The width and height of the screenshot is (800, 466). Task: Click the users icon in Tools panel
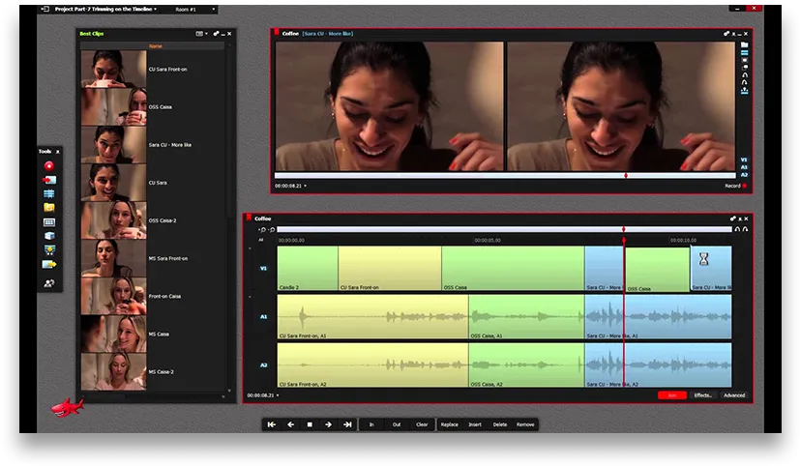tap(49, 283)
